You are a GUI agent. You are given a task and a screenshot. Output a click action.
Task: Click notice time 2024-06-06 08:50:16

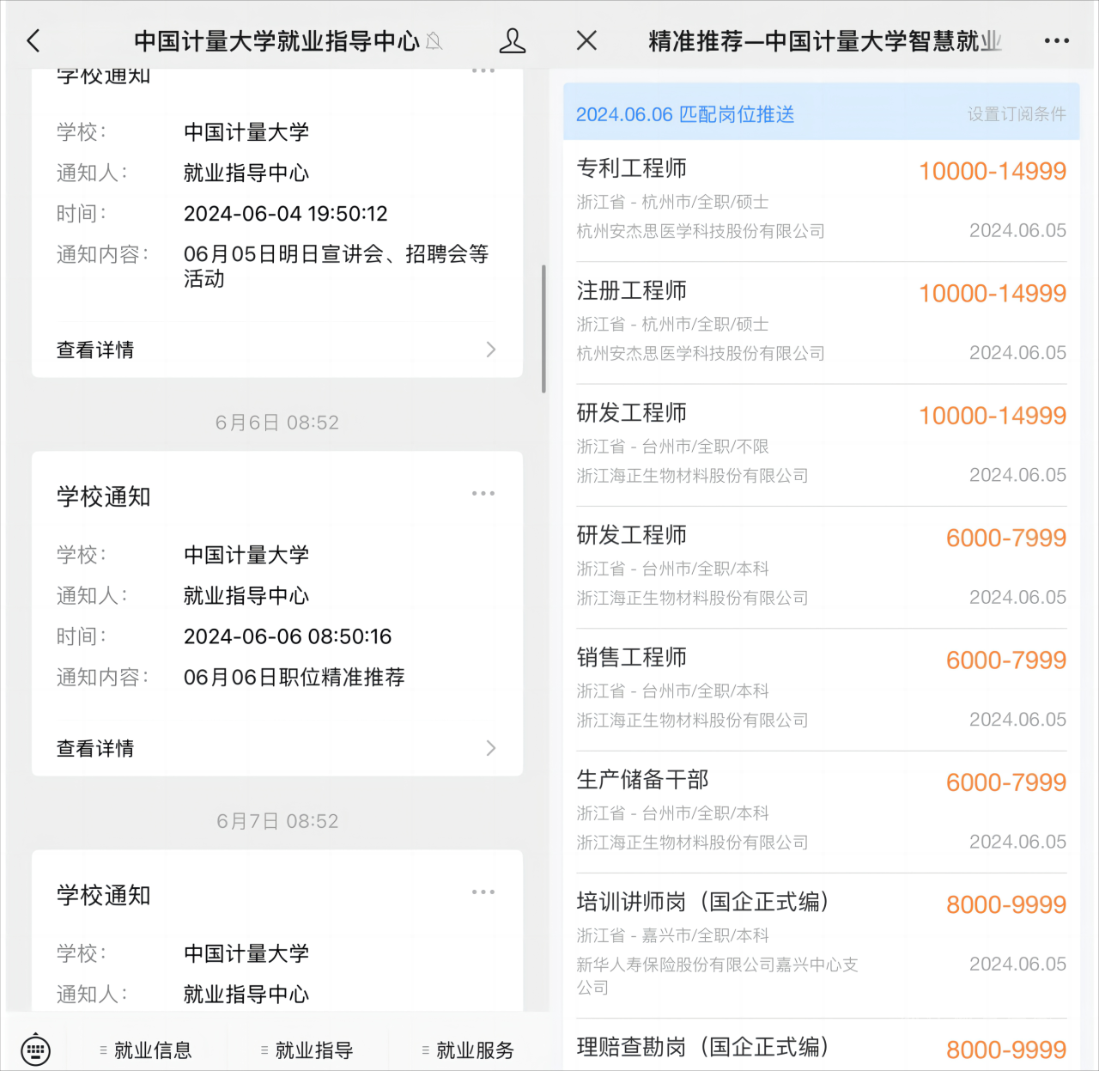pyautogui.click(x=288, y=636)
